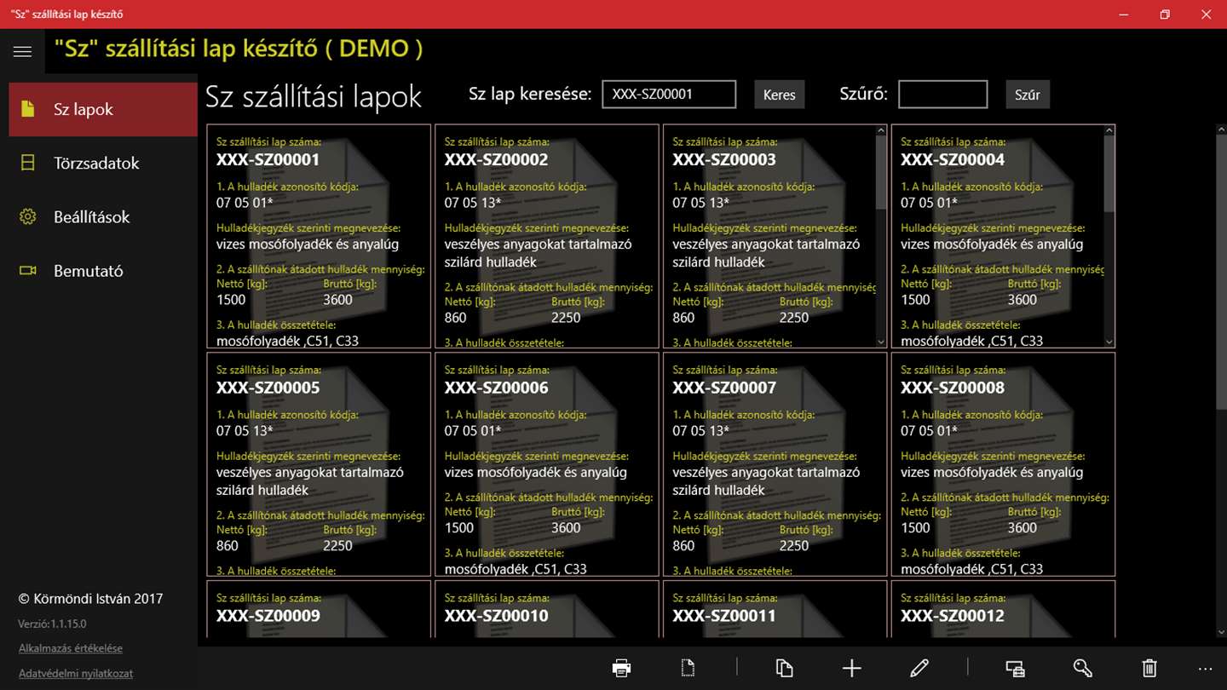This screenshot has width=1227, height=690.
Task: Open the Beállítások menu item
Action: (103, 216)
